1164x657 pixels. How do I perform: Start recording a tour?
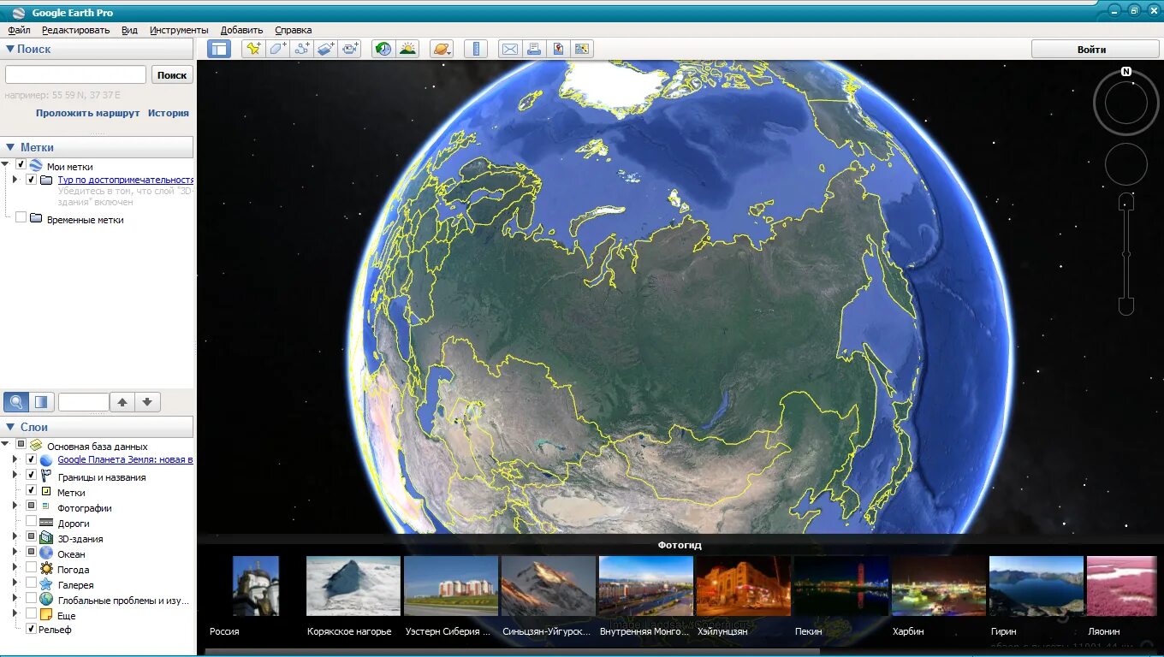coord(348,49)
